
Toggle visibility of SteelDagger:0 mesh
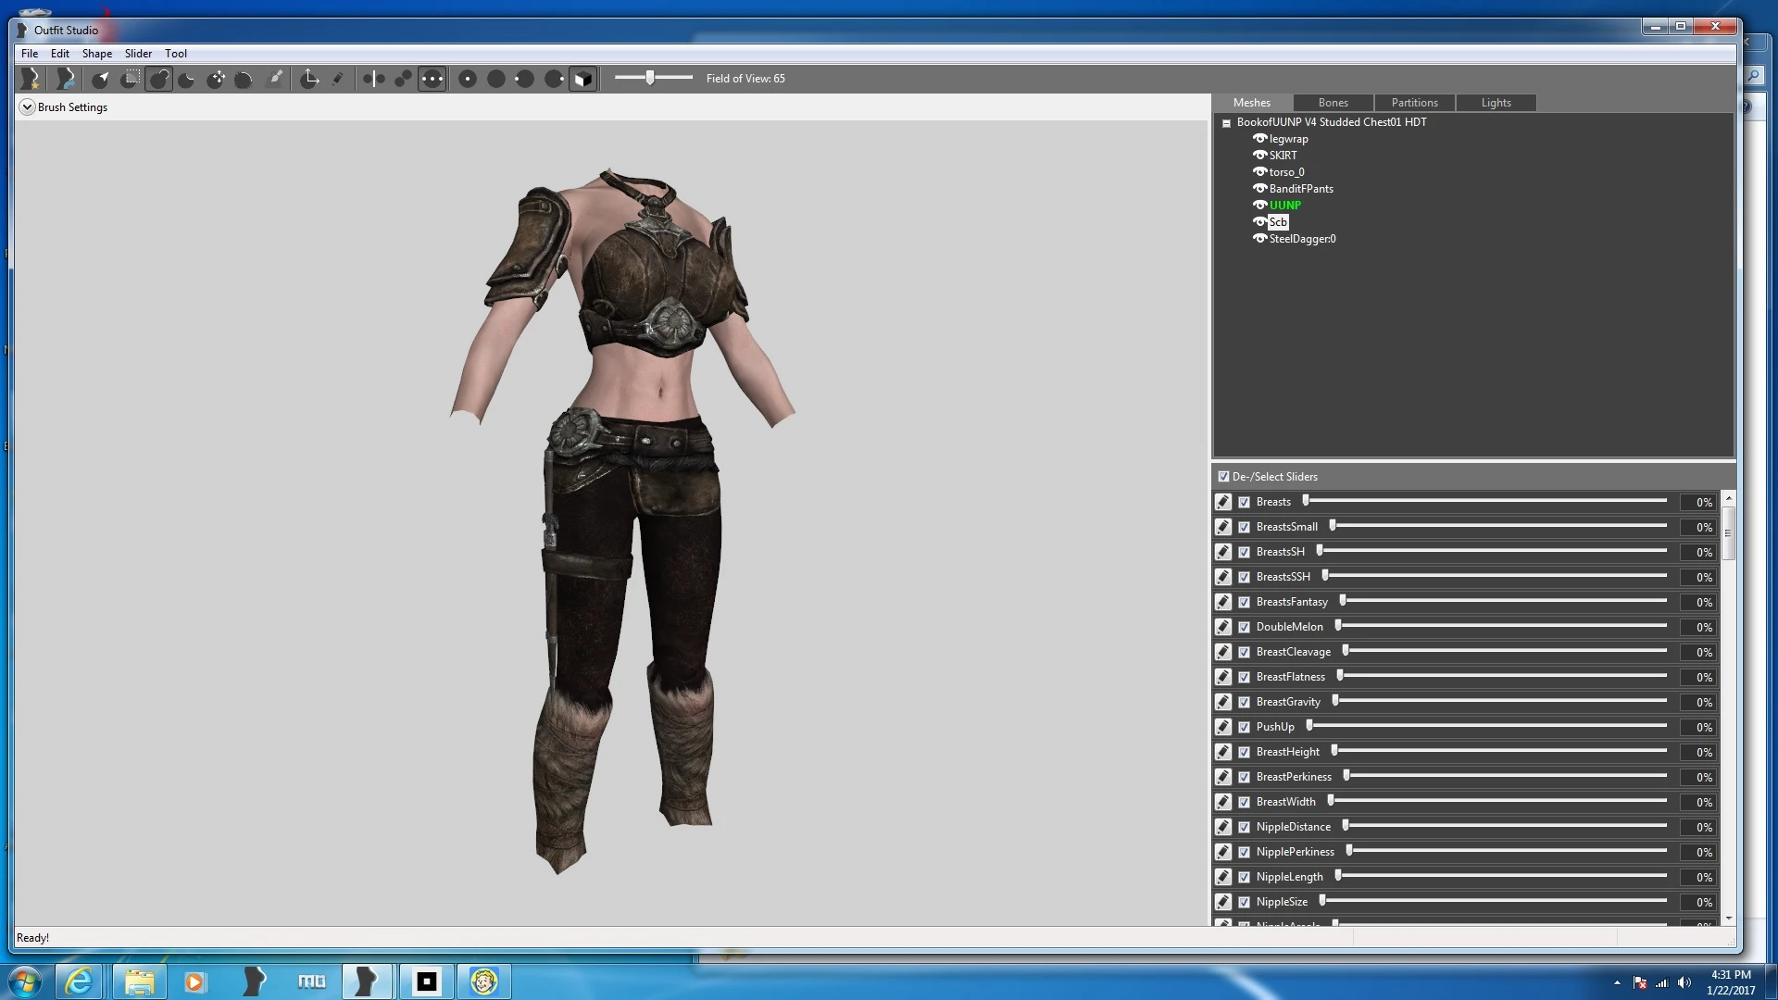pyautogui.click(x=1259, y=238)
